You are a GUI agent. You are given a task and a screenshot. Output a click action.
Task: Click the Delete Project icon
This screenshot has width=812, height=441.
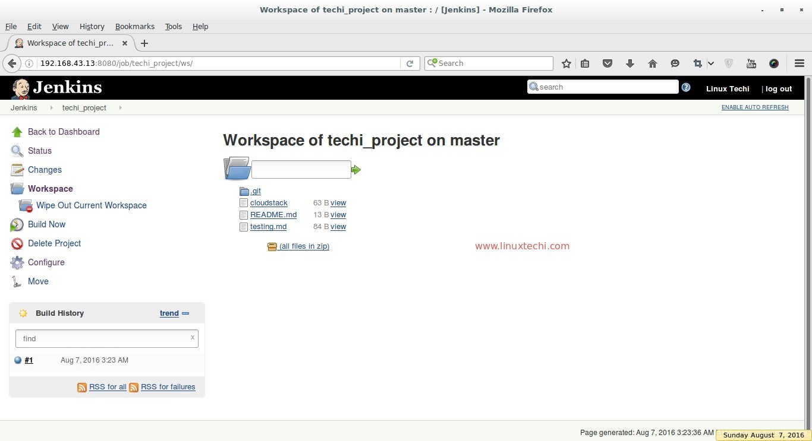(17, 243)
